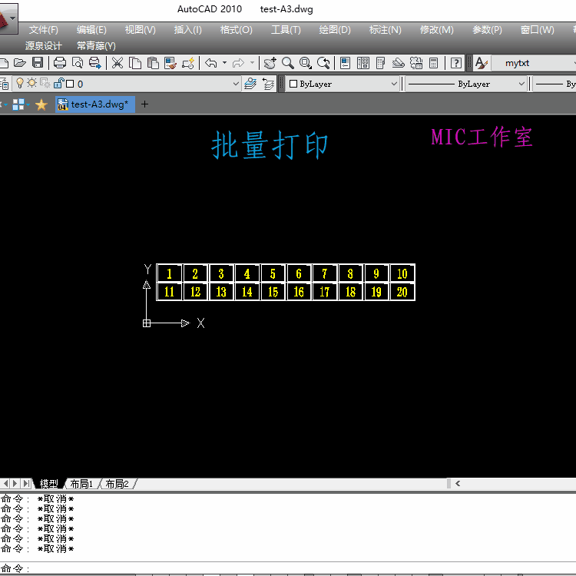Open the 视图(V) menu
This screenshot has height=576, width=576.
coord(140,30)
